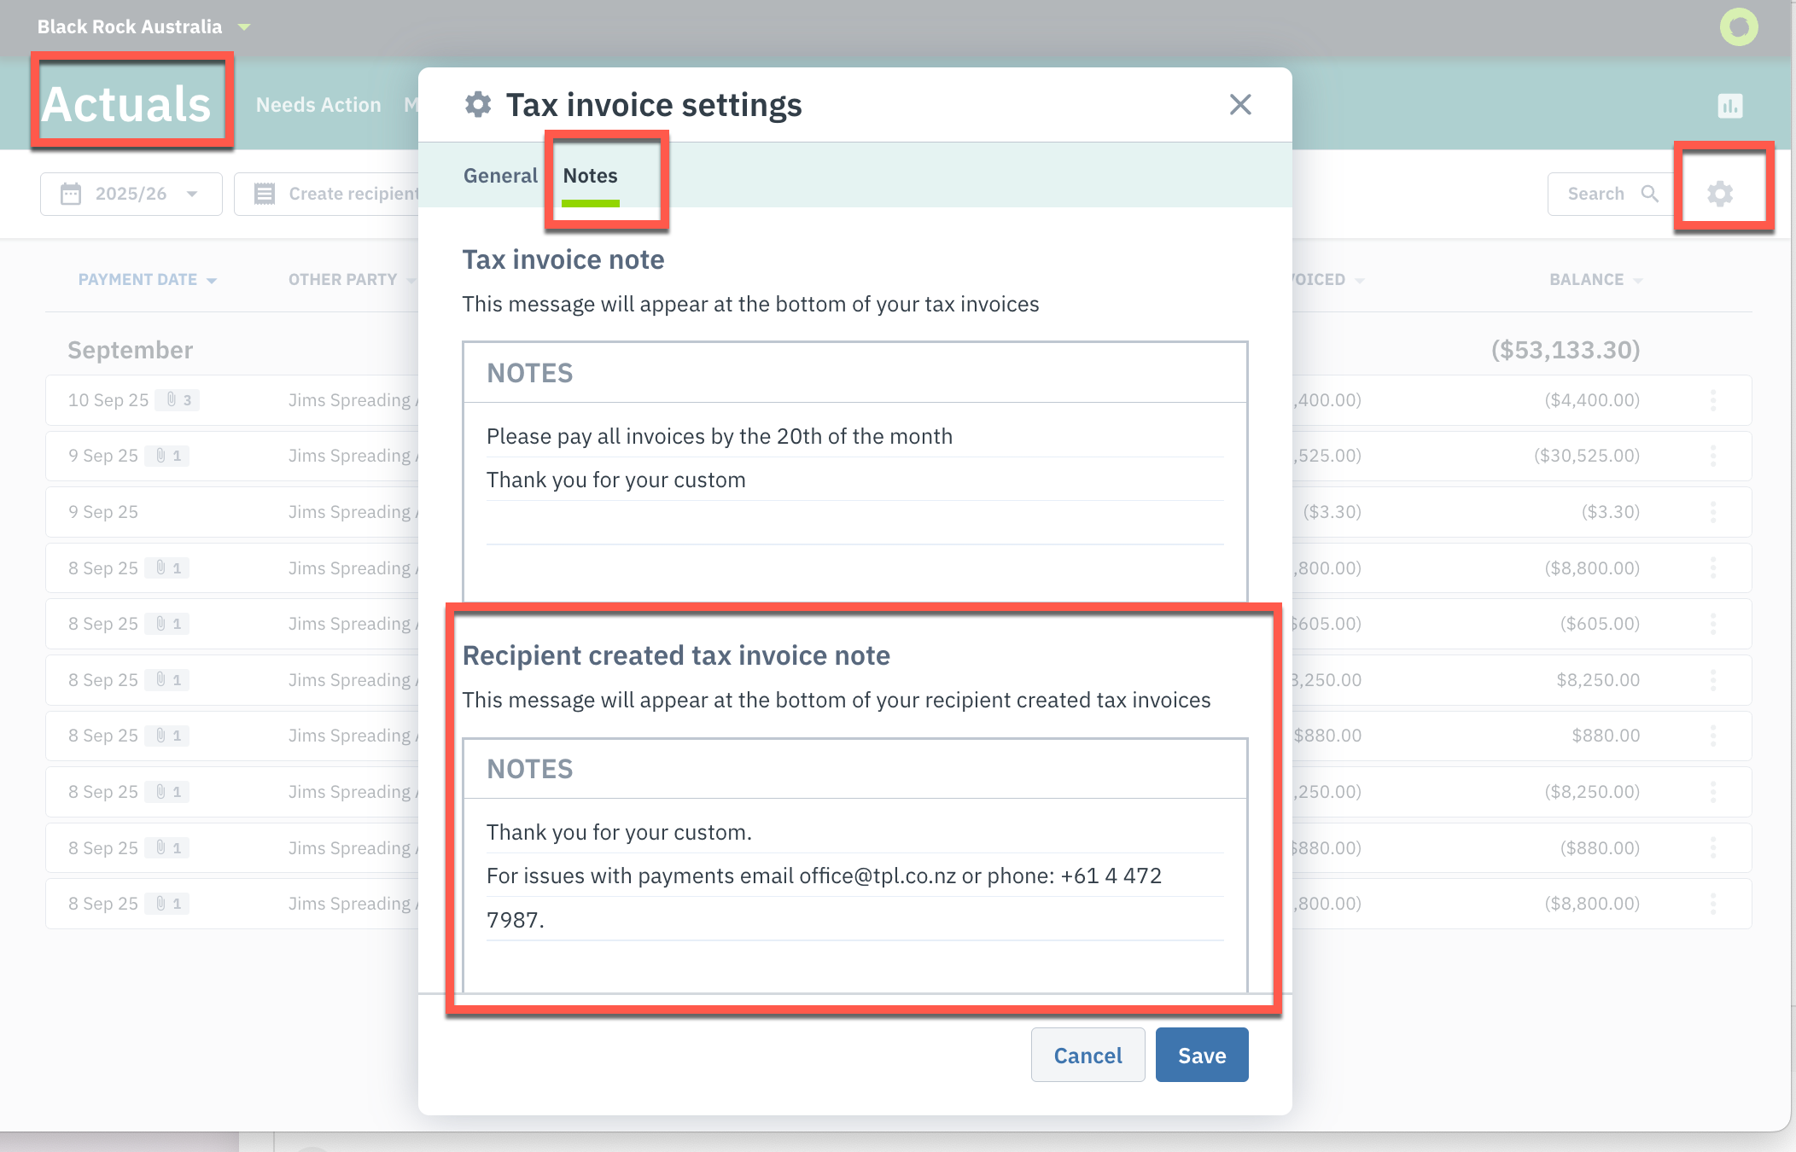Open the three-dot menu for 10 Sep 25 row
This screenshot has width=1796, height=1152.
click(x=1713, y=400)
